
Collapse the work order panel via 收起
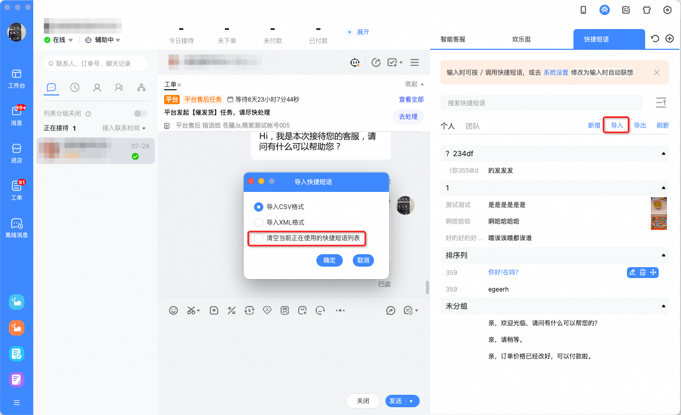[x=415, y=84]
